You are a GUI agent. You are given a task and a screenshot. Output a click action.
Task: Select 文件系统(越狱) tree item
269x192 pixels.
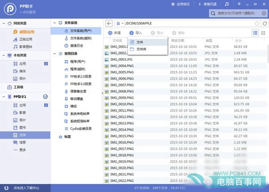[x=78, y=38]
